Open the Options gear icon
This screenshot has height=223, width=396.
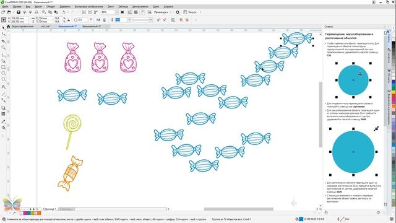click(178, 12)
